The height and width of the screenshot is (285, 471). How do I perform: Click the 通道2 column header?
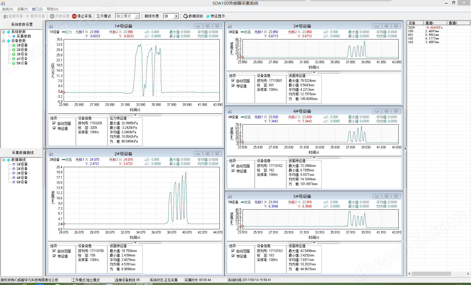(x=459, y=23)
